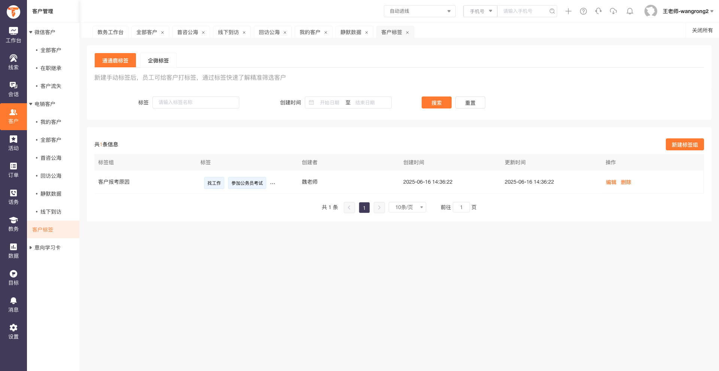Click the search magnifier in phone field

pos(552,11)
